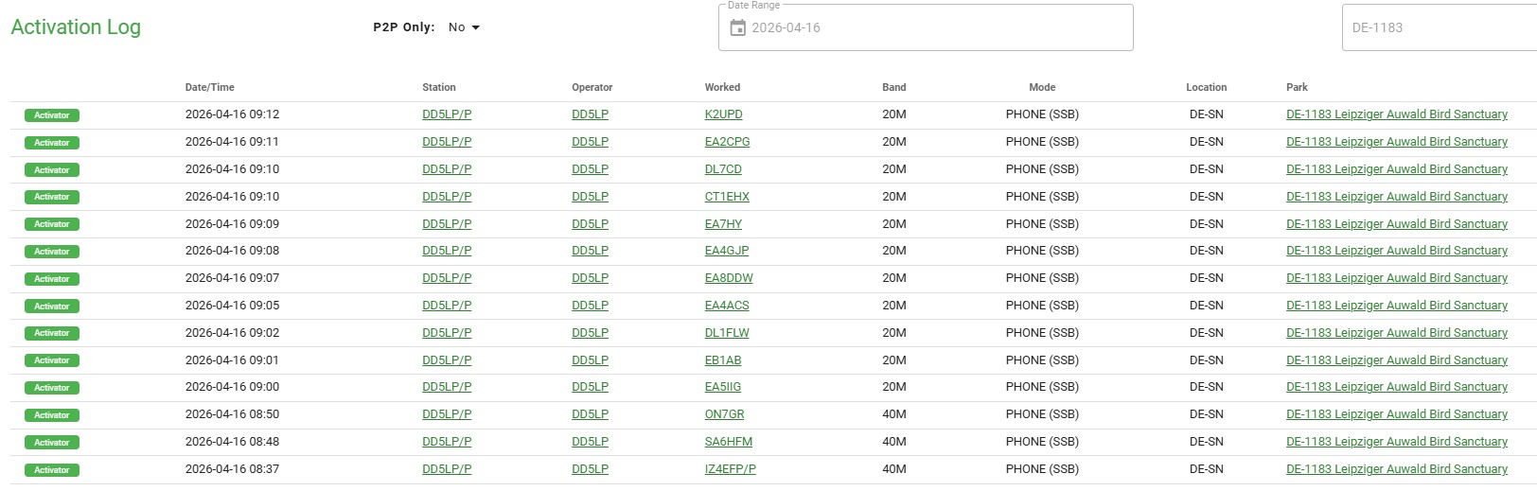Open worked callsign EA8DDW link
Image resolution: width=1537 pixels, height=491 pixels.
pyautogui.click(x=729, y=278)
